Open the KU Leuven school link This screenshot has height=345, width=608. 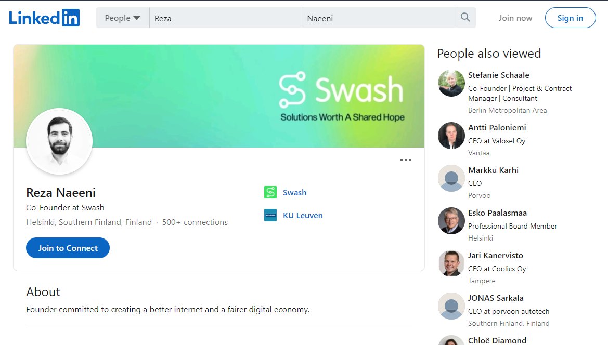tap(303, 215)
